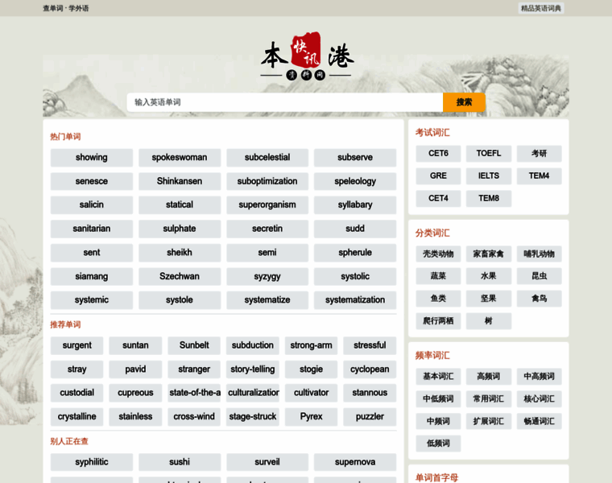Screen dimensions: 612x483
Task: Select the word 'subserve'
Action: tap(355, 158)
